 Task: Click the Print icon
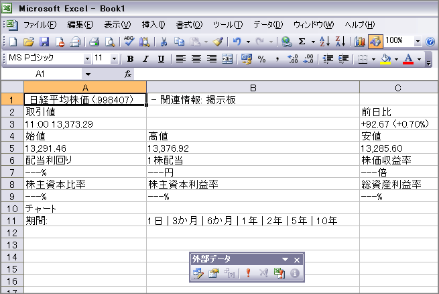tap(95, 42)
